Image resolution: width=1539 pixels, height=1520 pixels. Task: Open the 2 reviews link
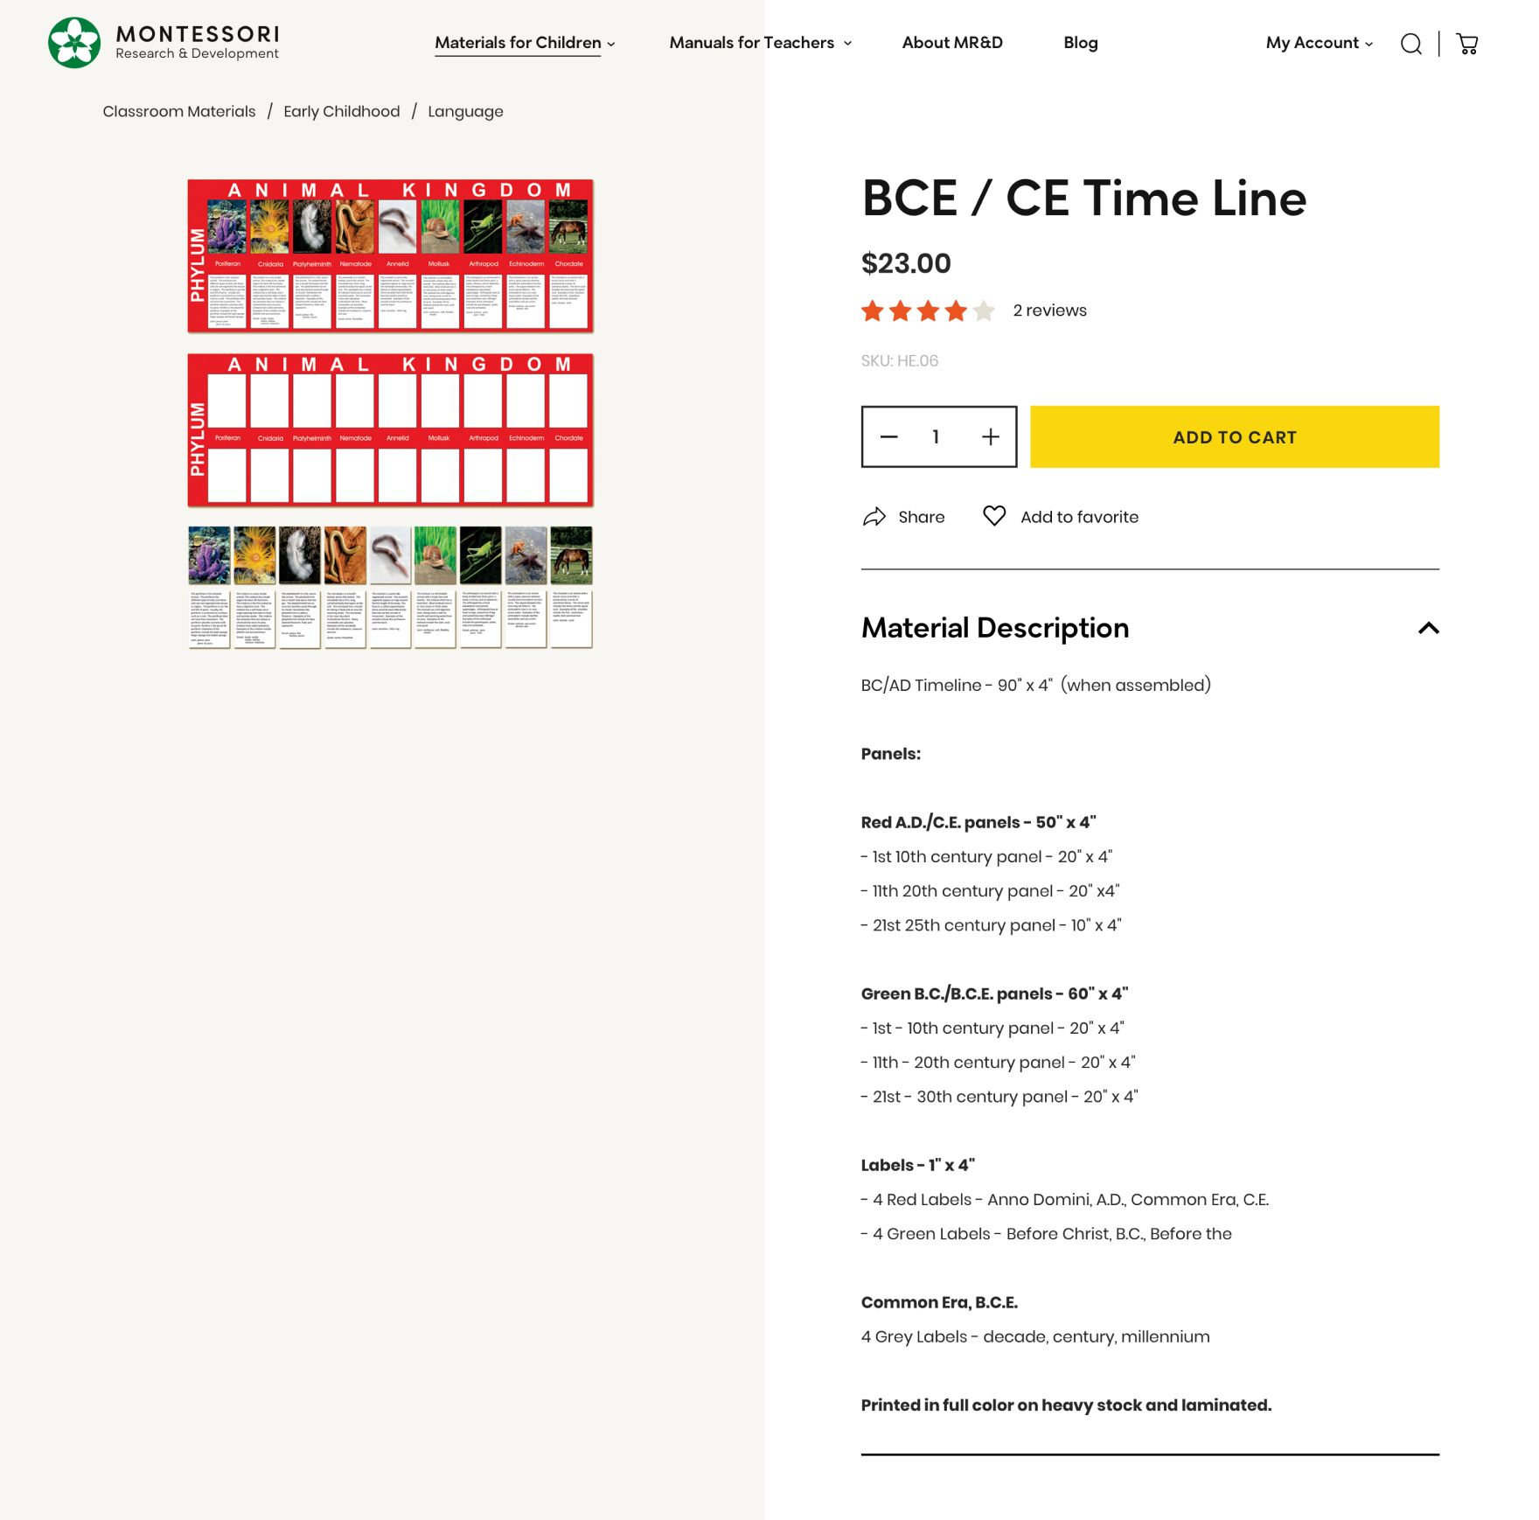tap(1049, 310)
